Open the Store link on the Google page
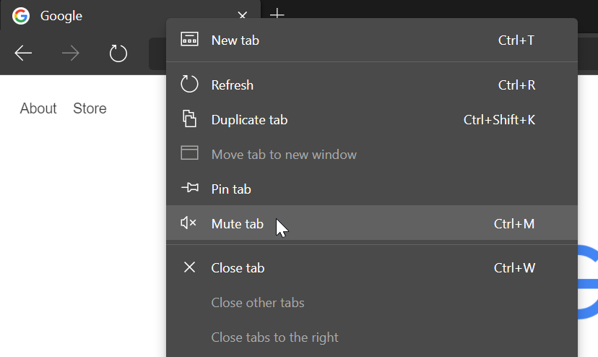 (90, 108)
